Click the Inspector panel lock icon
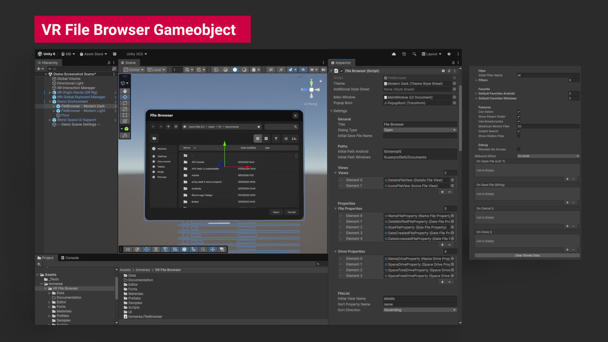Image resolution: width=608 pixels, height=342 pixels. [452, 63]
